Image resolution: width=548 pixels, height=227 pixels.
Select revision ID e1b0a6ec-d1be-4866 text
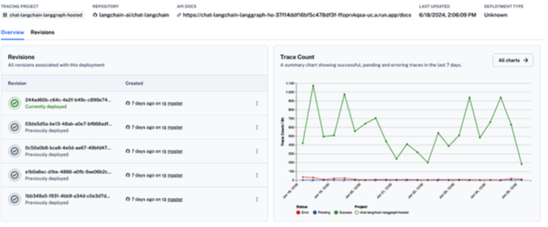68,172
